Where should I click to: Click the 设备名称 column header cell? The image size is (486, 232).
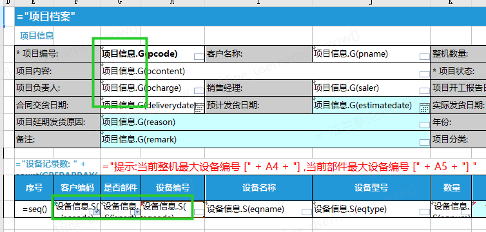(x=258, y=188)
